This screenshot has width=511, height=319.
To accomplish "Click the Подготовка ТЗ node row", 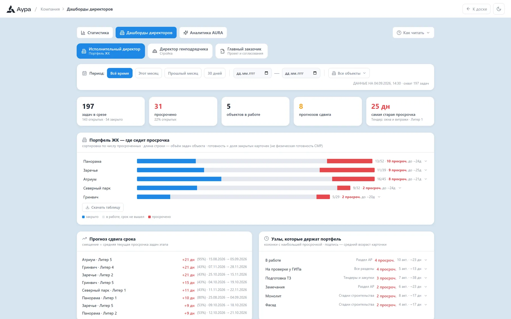I will click(346, 278).
